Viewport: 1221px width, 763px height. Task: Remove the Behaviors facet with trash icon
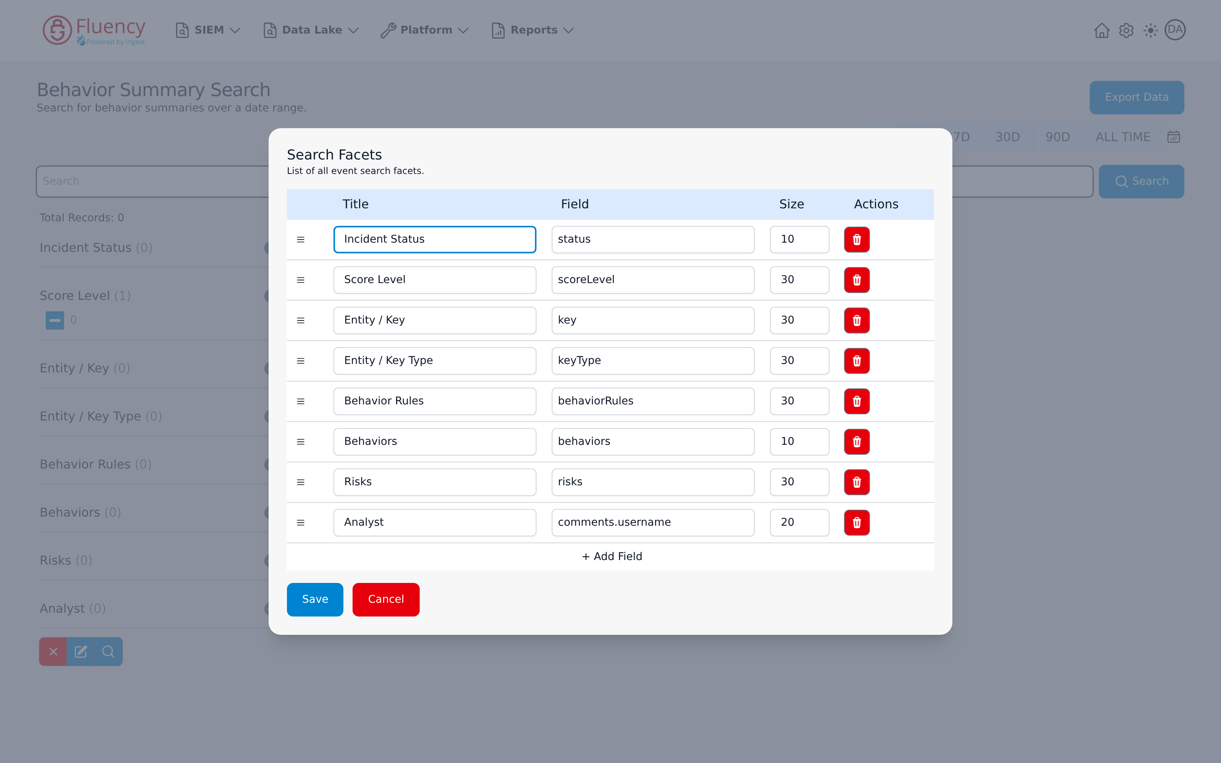pyautogui.click(x=857, y=441)
